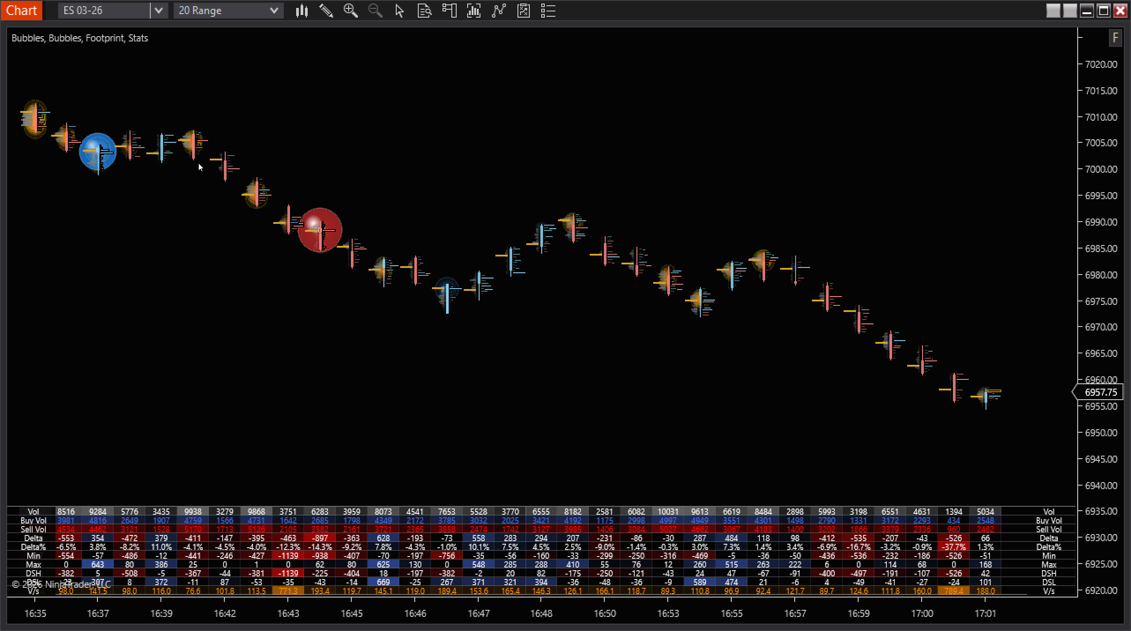Click the Vol cell showing 1394
Screen dimensions: 1131x631
click(x=953, y=512)
